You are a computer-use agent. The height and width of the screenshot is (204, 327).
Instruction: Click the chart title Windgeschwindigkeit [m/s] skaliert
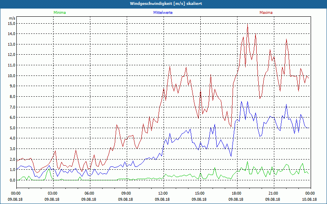pyautogui.click(x=166, y=4)
